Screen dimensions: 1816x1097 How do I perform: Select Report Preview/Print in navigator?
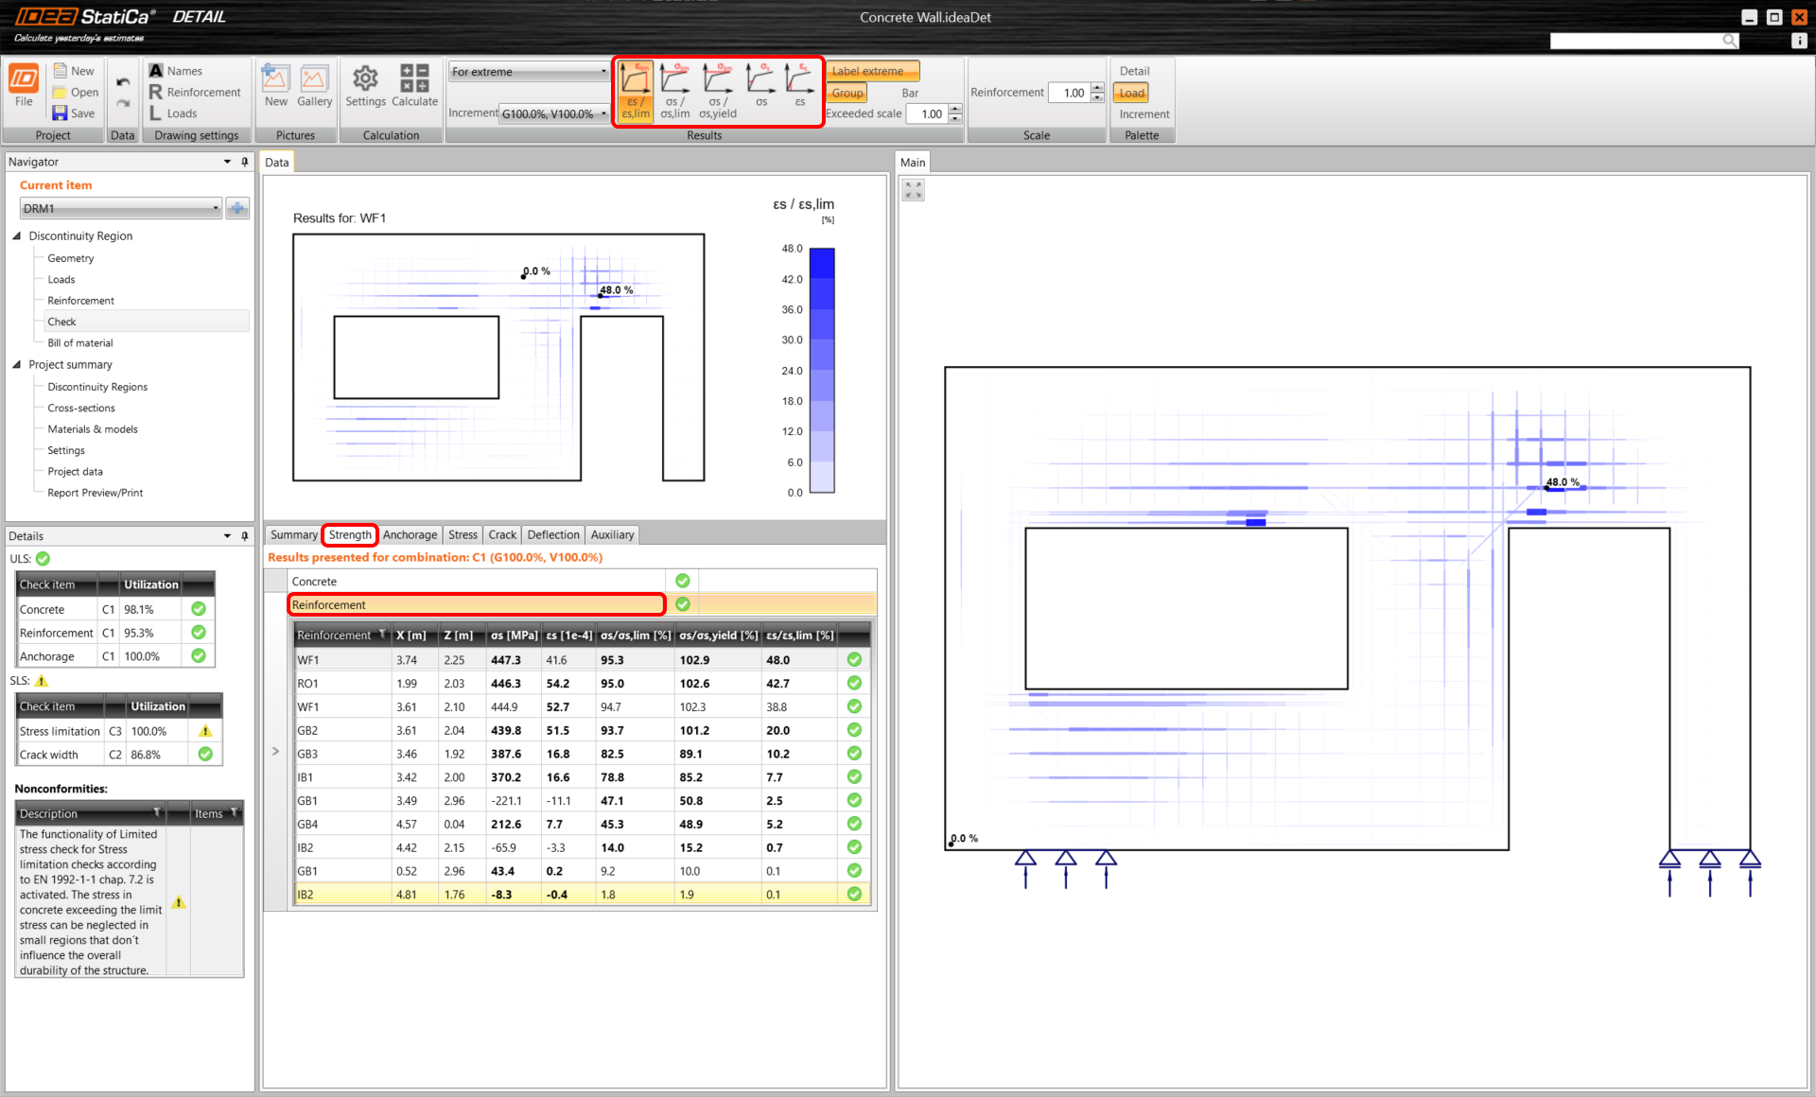pos(95,493)
